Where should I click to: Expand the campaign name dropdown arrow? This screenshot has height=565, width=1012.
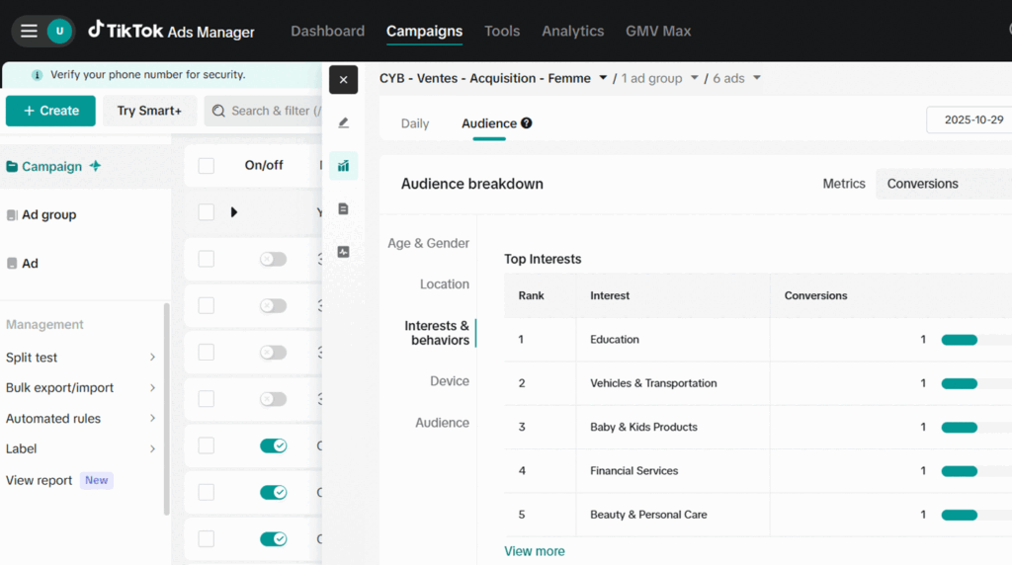(603, 78)
